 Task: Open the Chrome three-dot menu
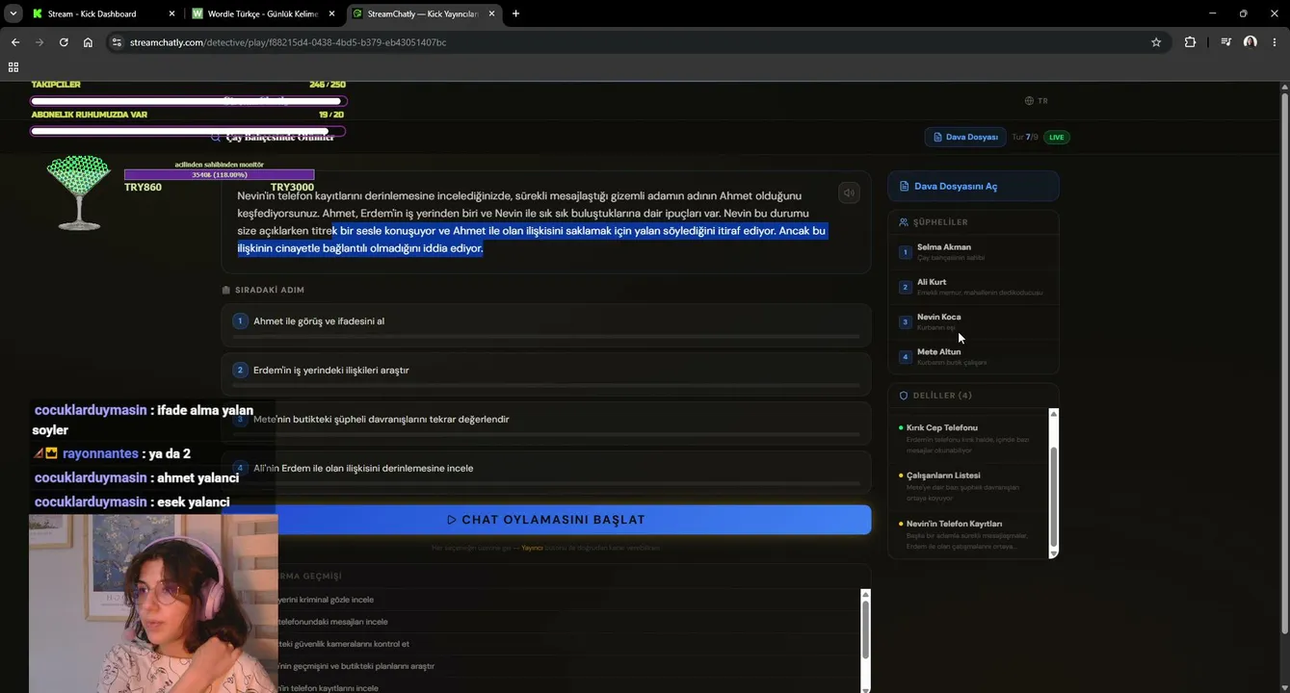1275,42
